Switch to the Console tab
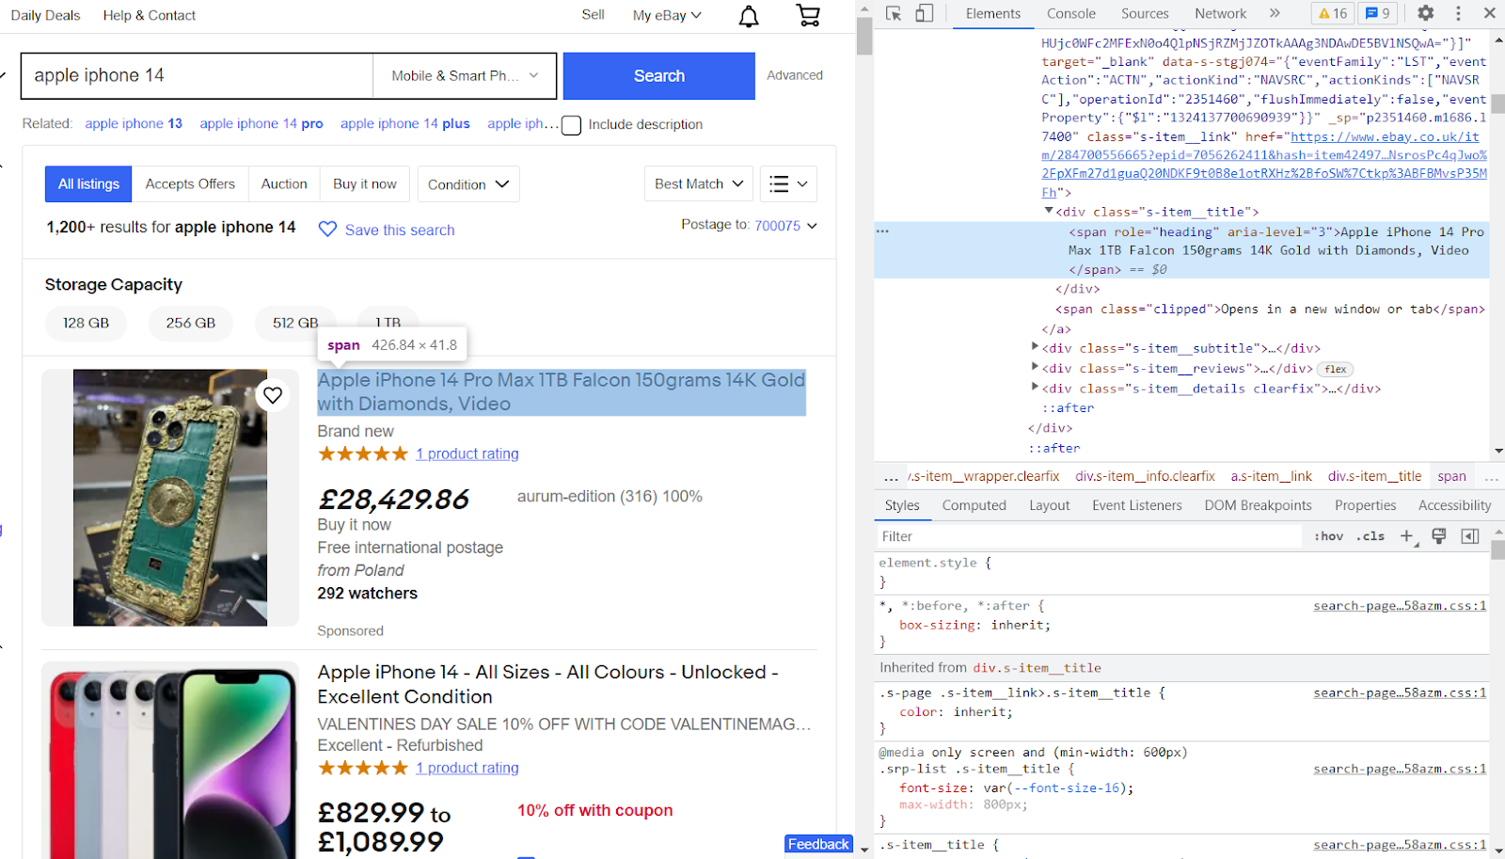This screenshot has height=859, width=1505. pos(1071,13)
